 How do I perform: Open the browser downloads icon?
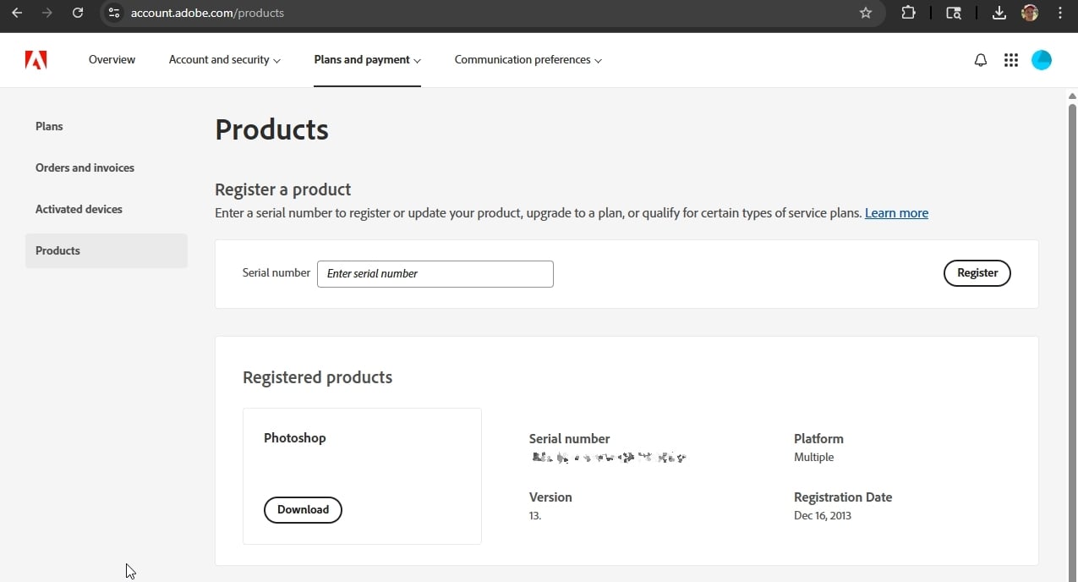click(x=999, y=13)
